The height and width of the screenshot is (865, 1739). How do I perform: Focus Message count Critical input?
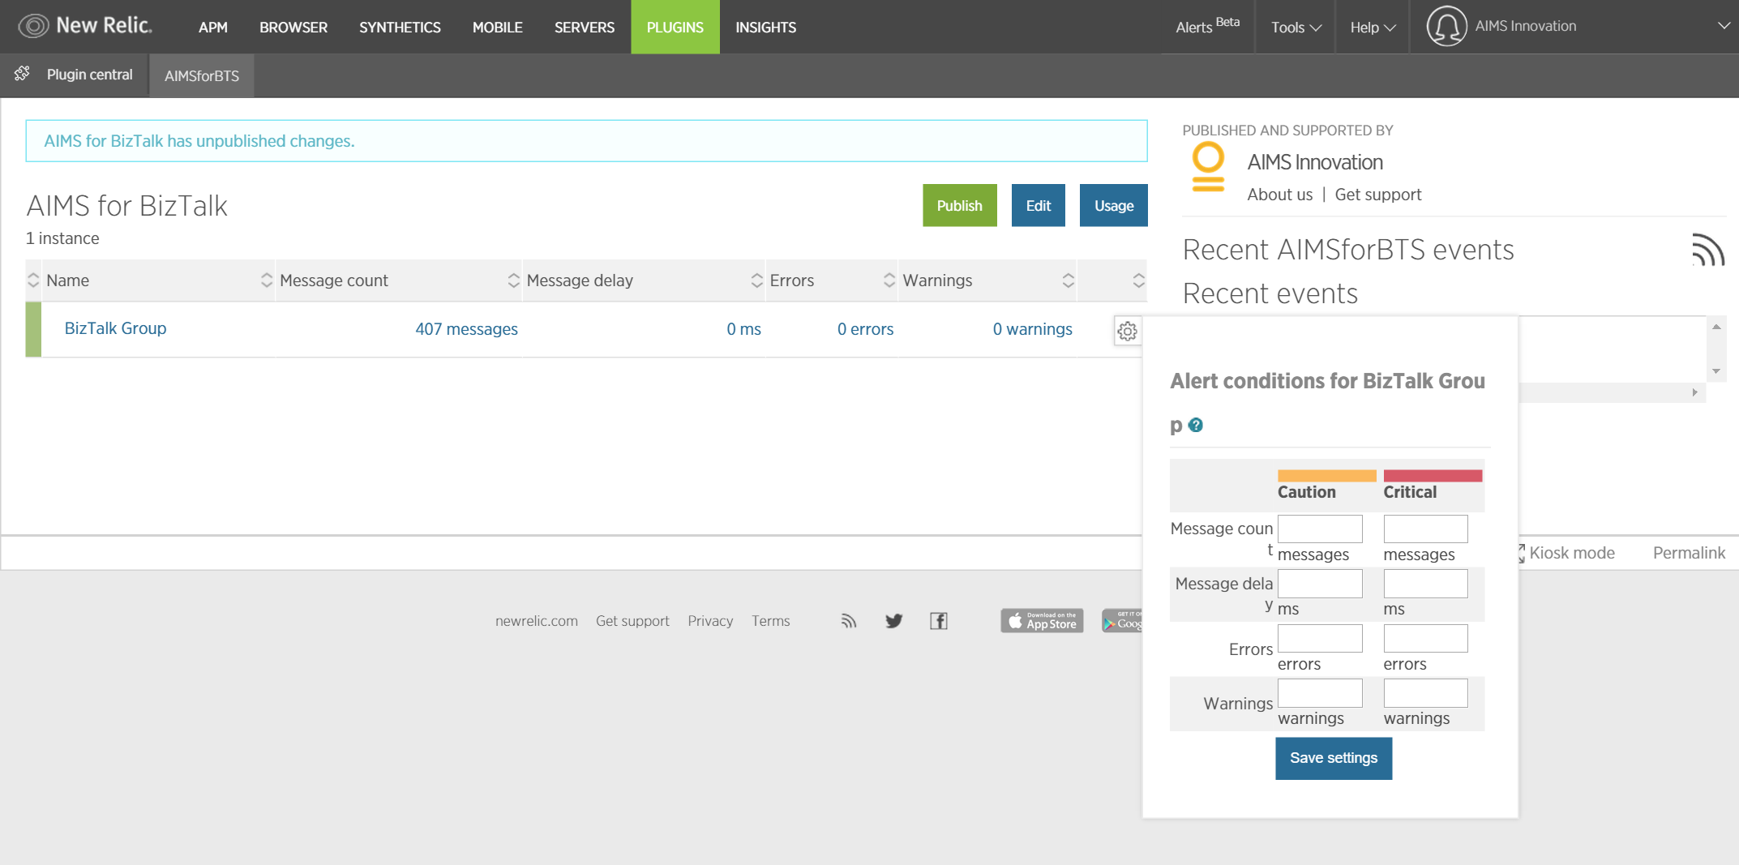pos(1425,529)
